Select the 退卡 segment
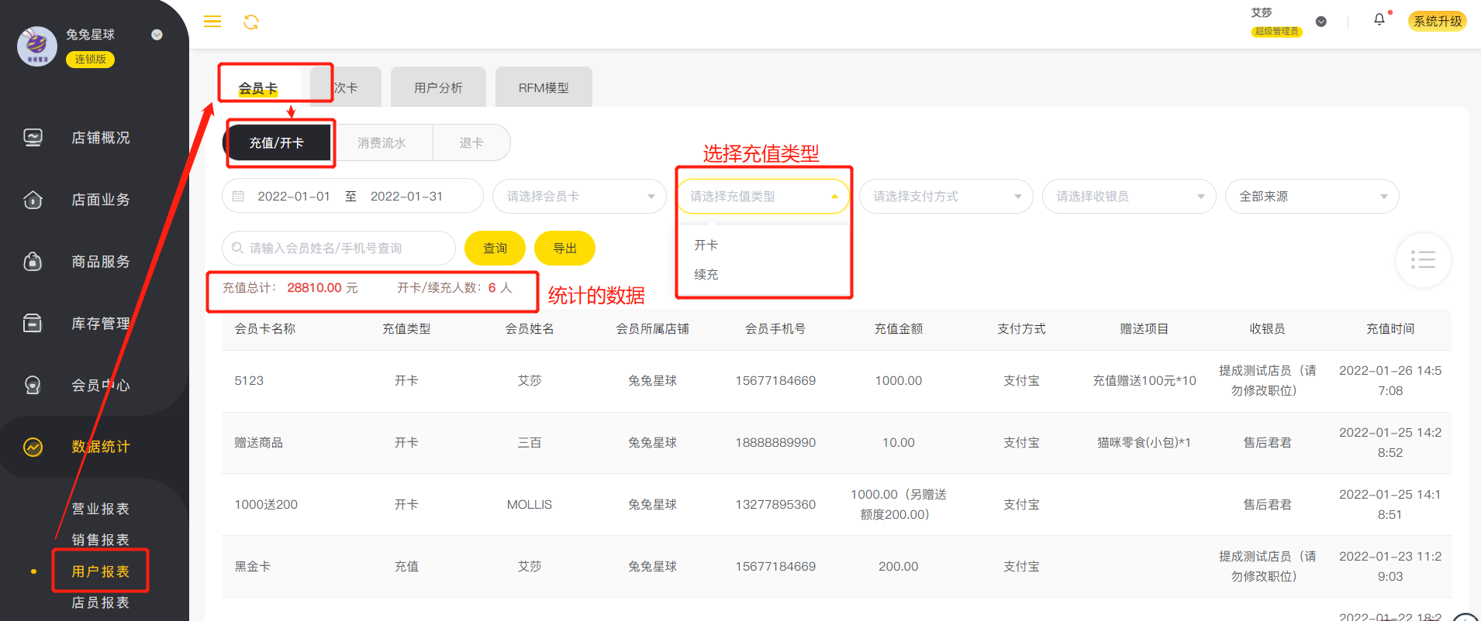Image resolution: width=1481 pixels, height=621 pixels. coord(471,143)
